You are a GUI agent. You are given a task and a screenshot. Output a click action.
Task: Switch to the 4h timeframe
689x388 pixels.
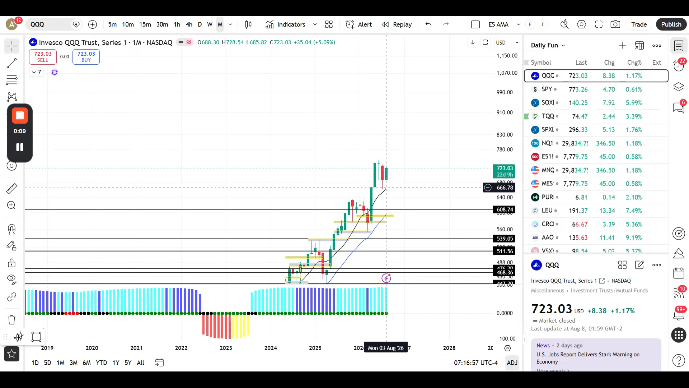189,24
